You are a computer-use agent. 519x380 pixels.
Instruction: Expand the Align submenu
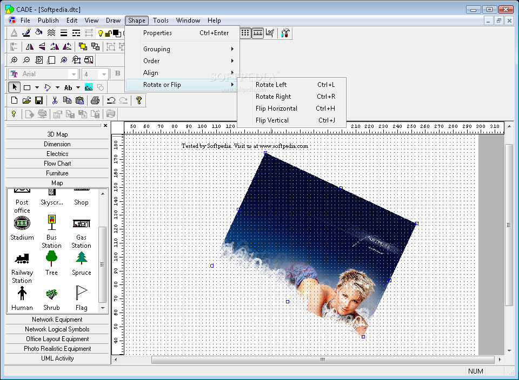tap(182, 73)
